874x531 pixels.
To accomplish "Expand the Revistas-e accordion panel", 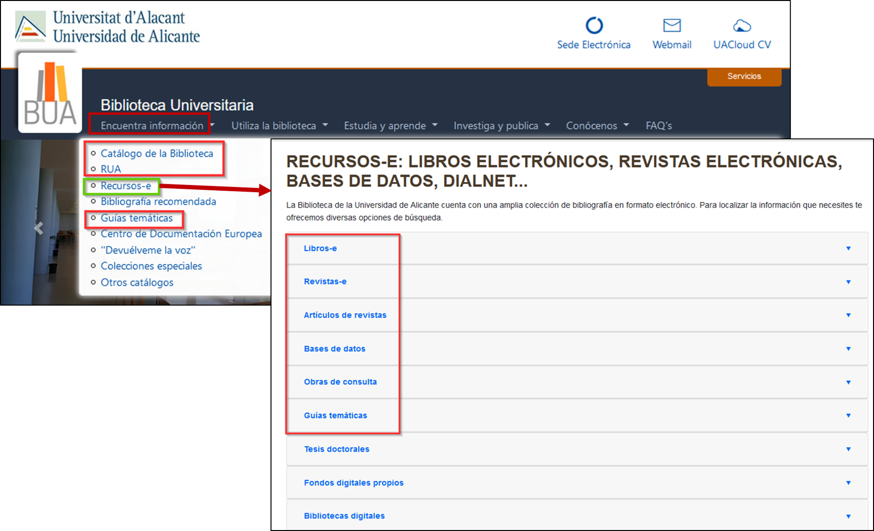I will [x=848, y=282].
